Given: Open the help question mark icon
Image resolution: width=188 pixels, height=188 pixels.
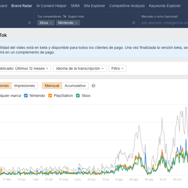Looking at the screenshot, I should pyautogui.click(x=93, y=86).
